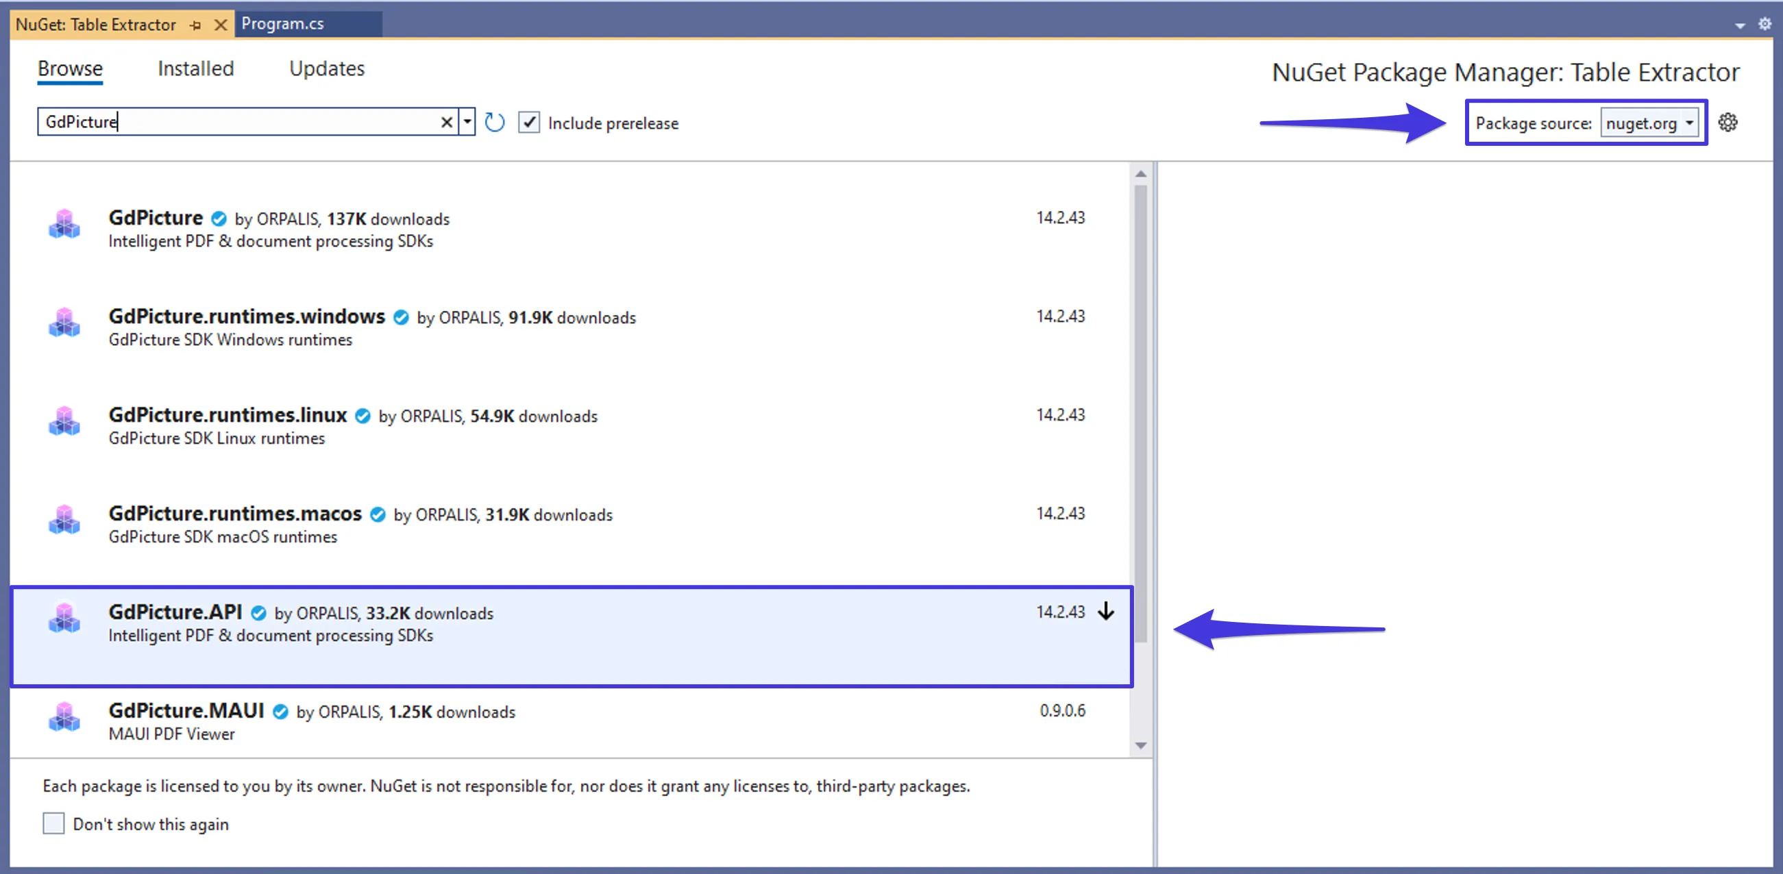
Task: Click in the GdPicture search field
Action: [243, 123]
